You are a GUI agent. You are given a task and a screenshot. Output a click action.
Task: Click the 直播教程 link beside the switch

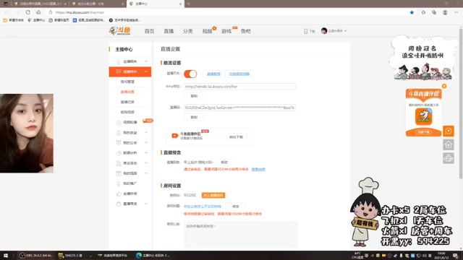213,74
